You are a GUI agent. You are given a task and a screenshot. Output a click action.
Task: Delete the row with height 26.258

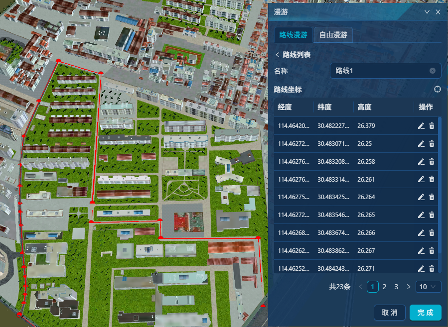432,162
